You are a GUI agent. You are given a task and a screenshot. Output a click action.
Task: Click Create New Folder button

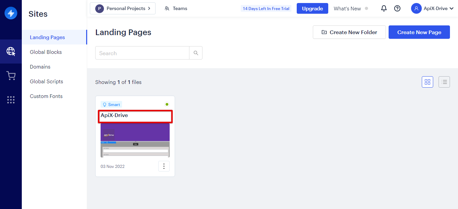(x=349, y=32)
